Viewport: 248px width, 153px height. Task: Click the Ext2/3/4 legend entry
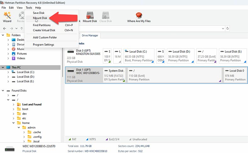pos(112,139)
